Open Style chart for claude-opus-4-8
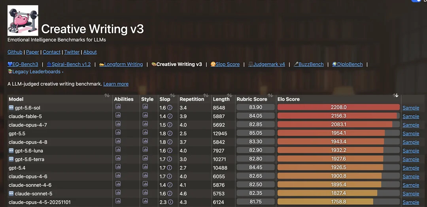The height and width of the screenshot is (207, 427). coord(145,141)
